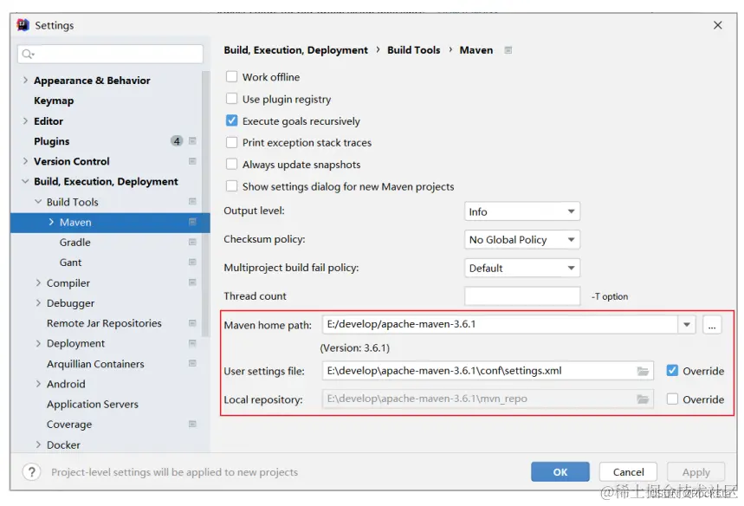
Task: Open Multiproject build fail policy dropdown
Action: tap(522, 268)
